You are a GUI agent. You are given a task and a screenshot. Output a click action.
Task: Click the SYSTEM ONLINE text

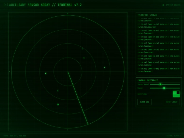click(173, 5)
